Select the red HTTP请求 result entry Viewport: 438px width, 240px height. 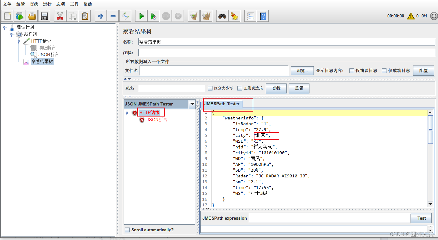(149, 112)
